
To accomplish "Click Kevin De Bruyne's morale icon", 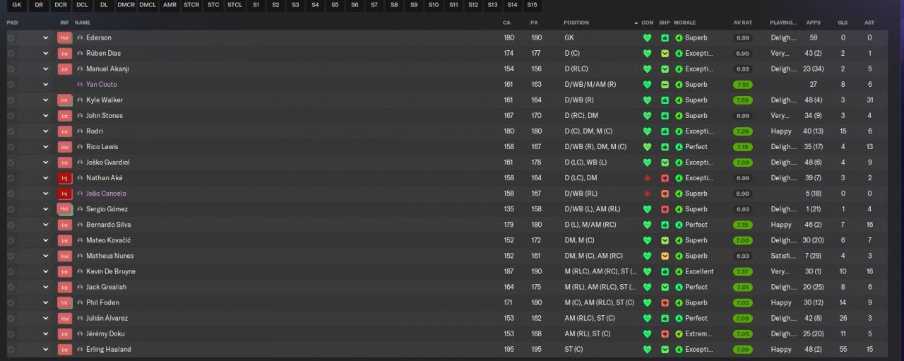I will coord(679,271).
